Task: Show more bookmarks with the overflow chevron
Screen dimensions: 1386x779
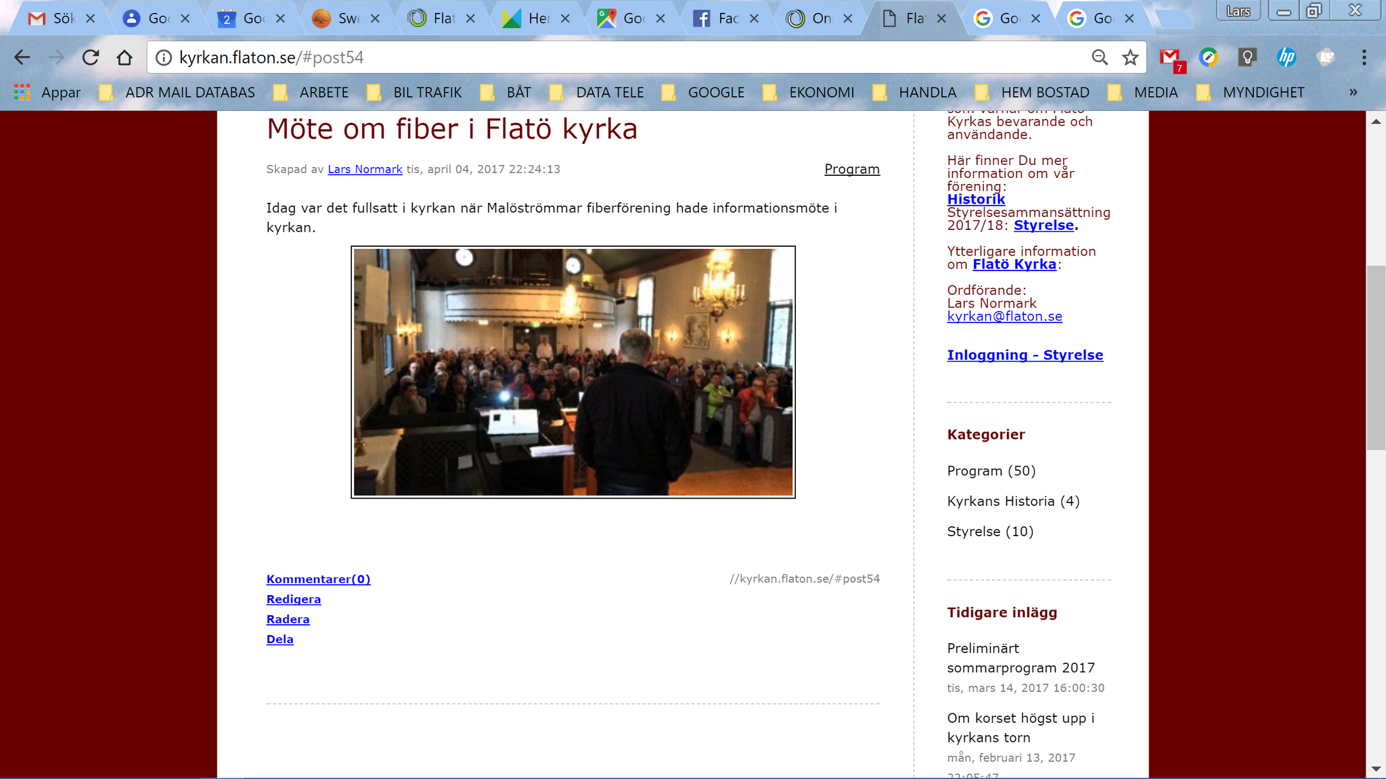Action: [1353, 93]
